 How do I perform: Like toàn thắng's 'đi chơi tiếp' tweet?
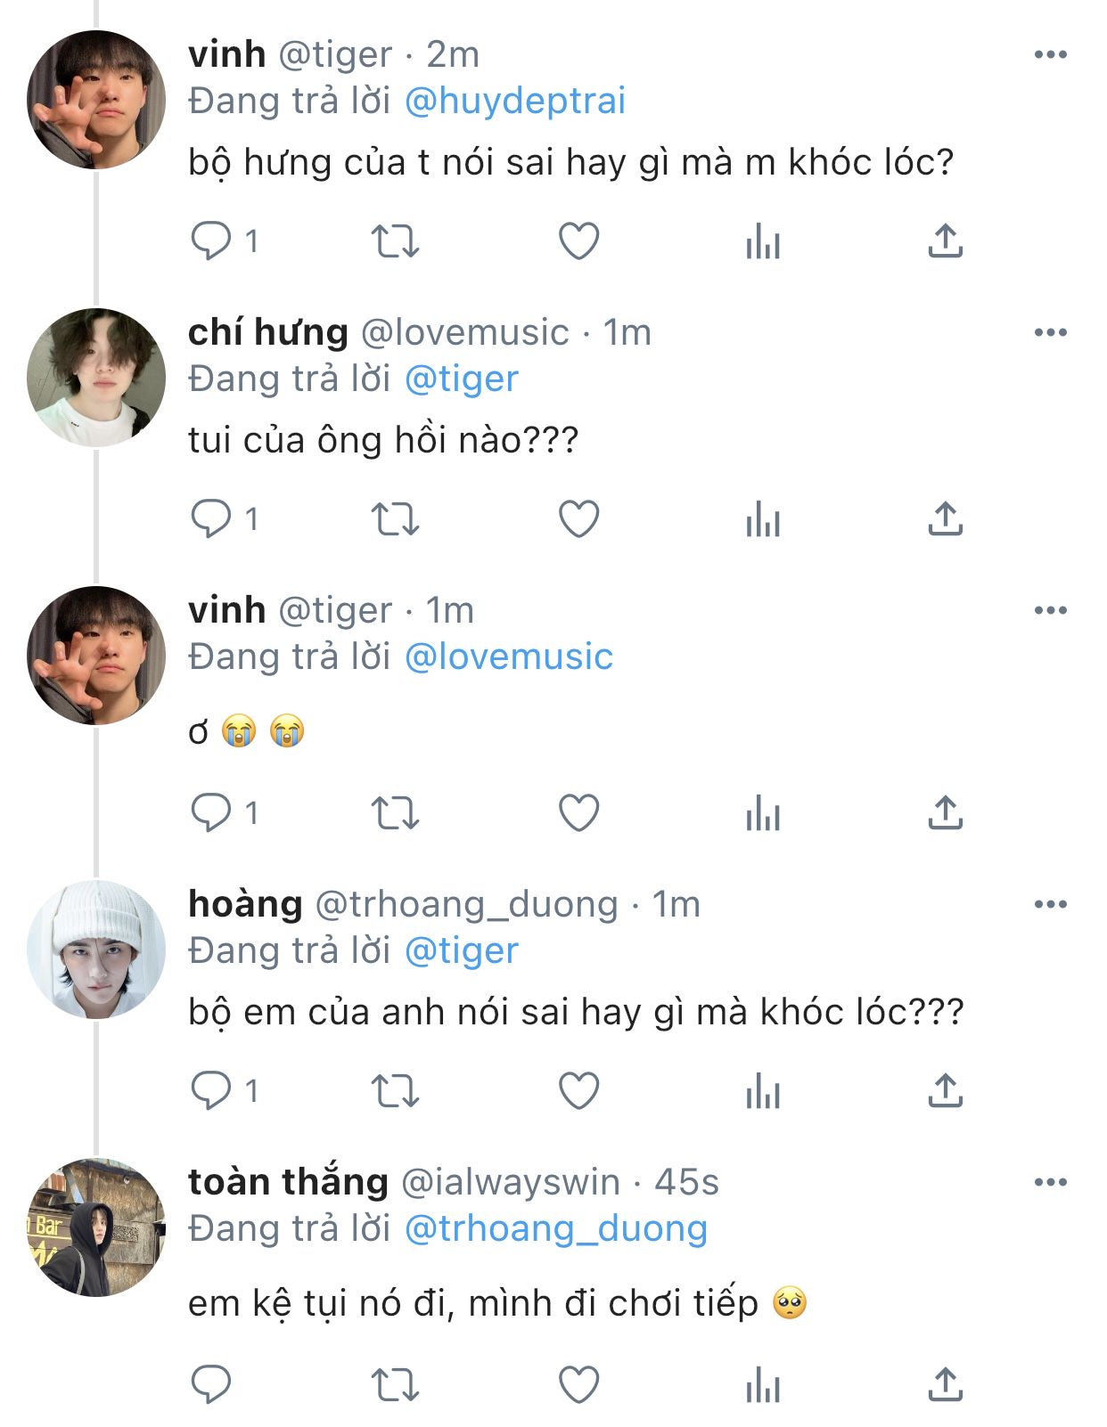(578, 1384)
